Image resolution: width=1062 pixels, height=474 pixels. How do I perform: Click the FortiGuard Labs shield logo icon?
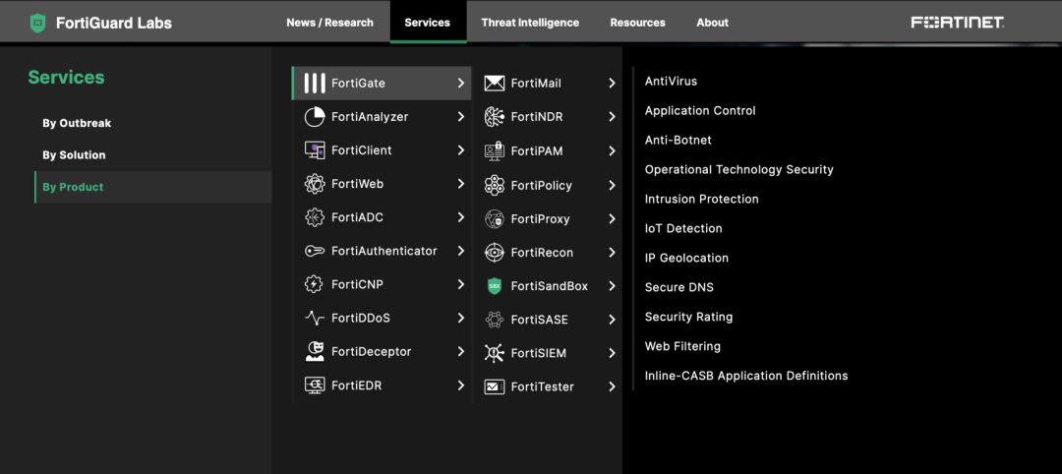(38, 23)
